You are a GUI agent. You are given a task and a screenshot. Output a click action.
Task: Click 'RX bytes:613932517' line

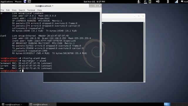tap(50, 53)
